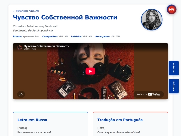The image size is (181, 136).
Task: Click the Compositor VILLIAN credit
Action: point(55,36)
